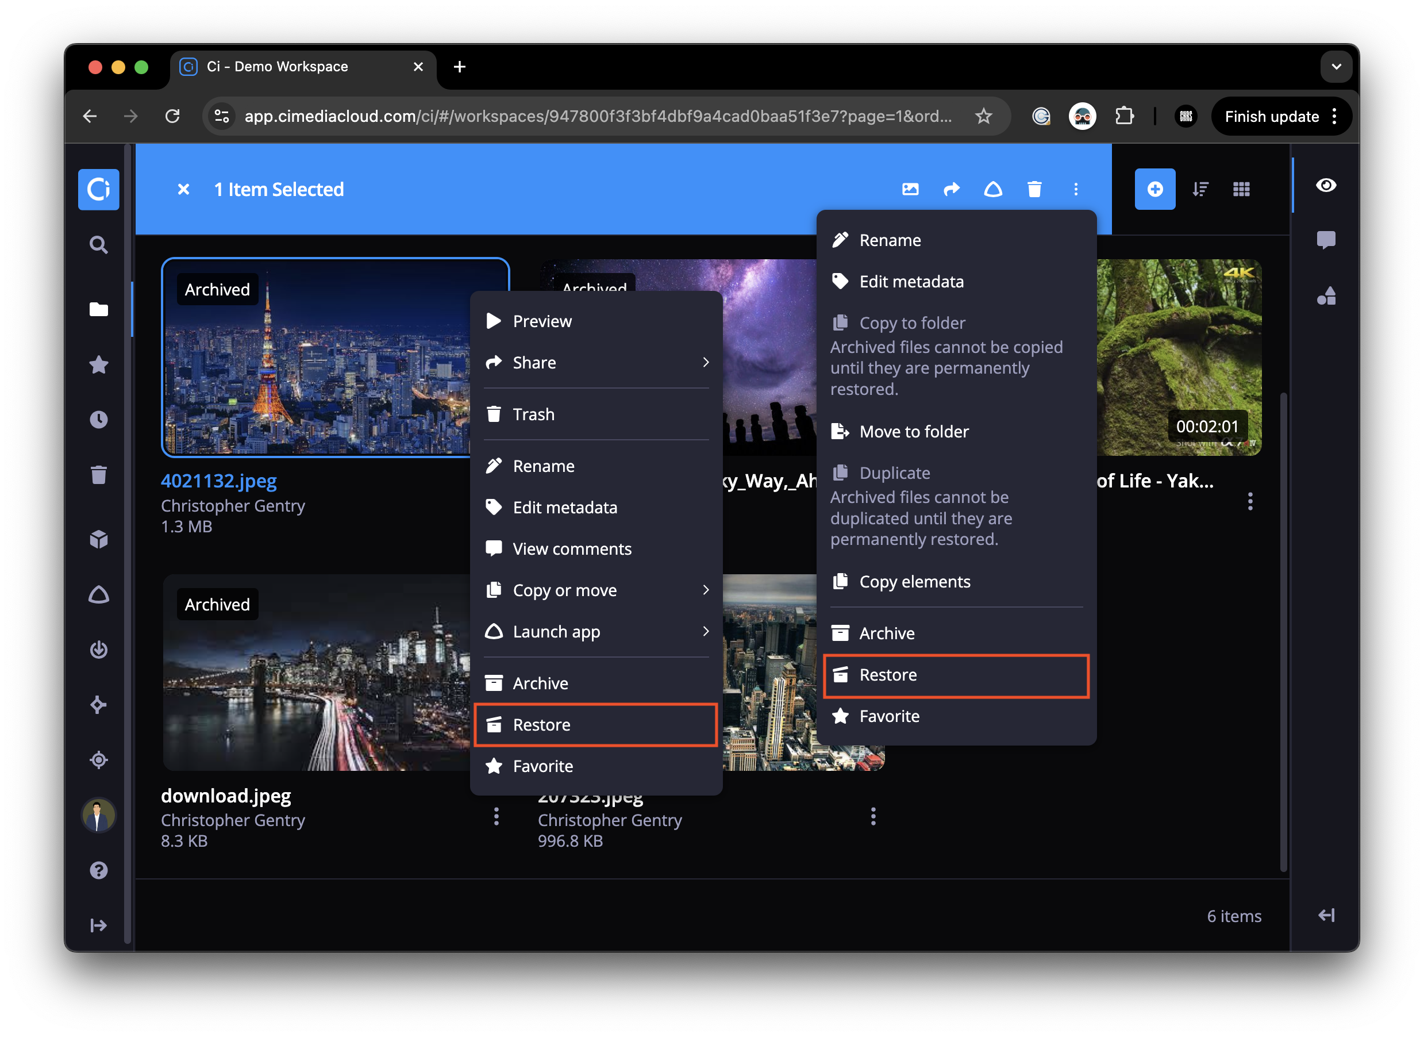Screen dimensions: 1424x1037
Task: Open the browser extensions puzzle icon
Action: tap(1124, 116)
